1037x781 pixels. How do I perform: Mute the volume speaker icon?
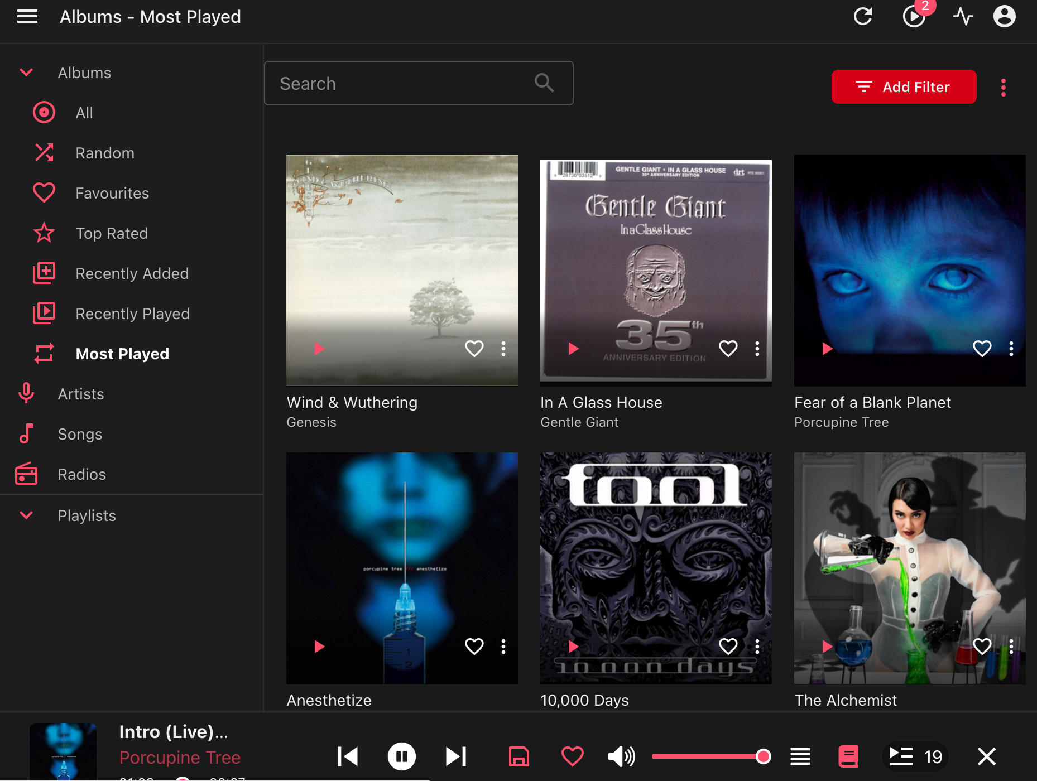tap(621, 756)
